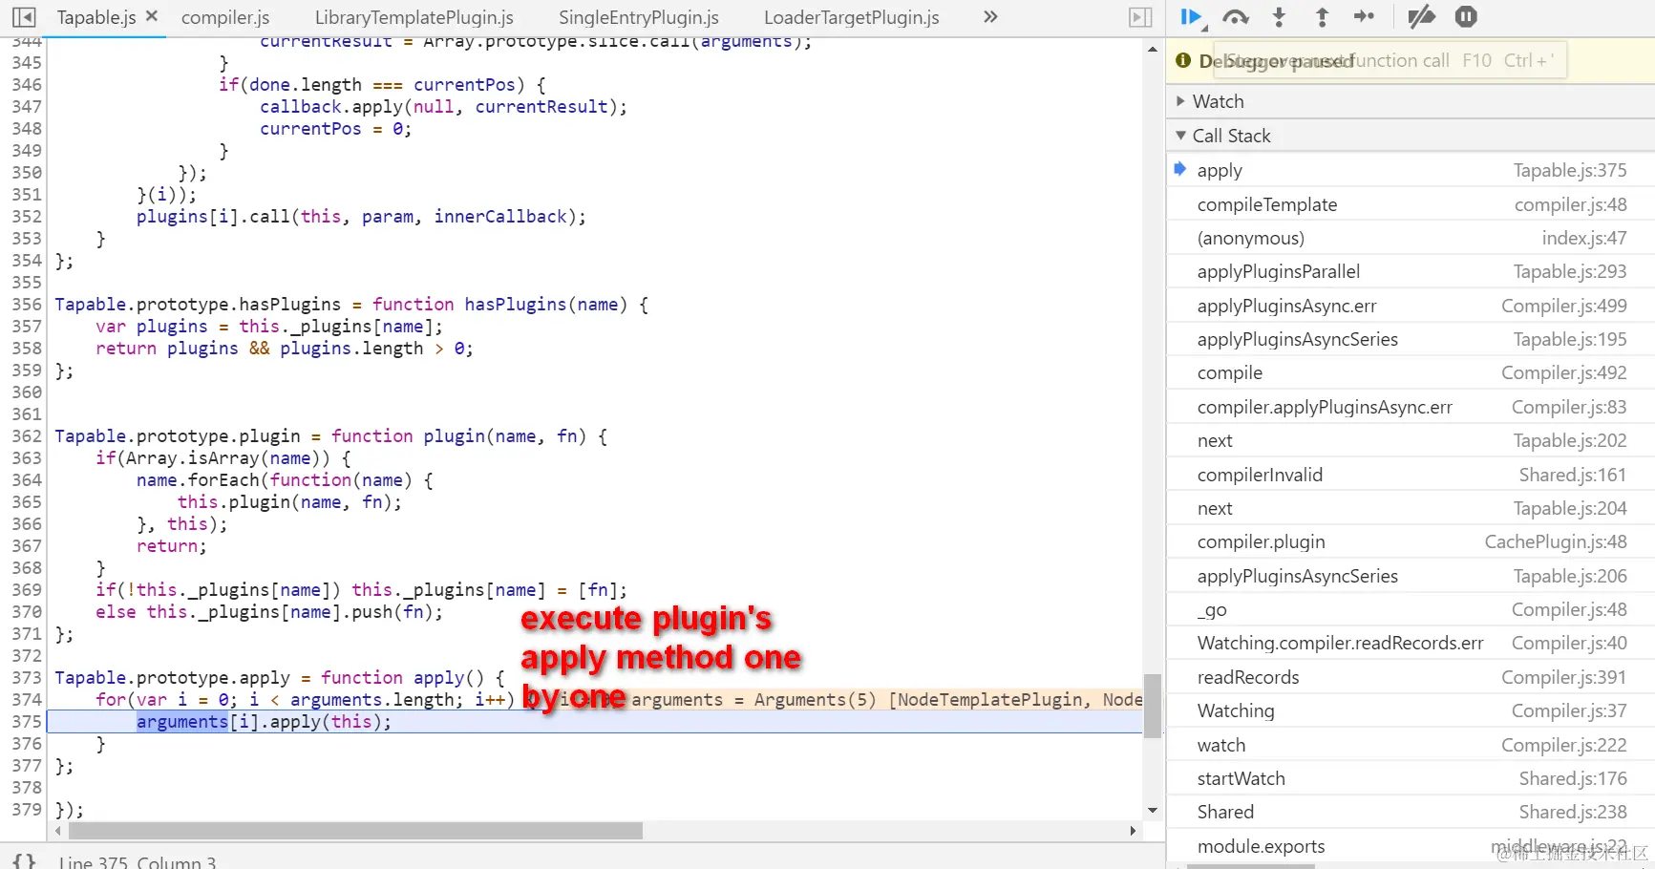Select the next frame at Tapable.js:204

click(x=1410, y=508)
